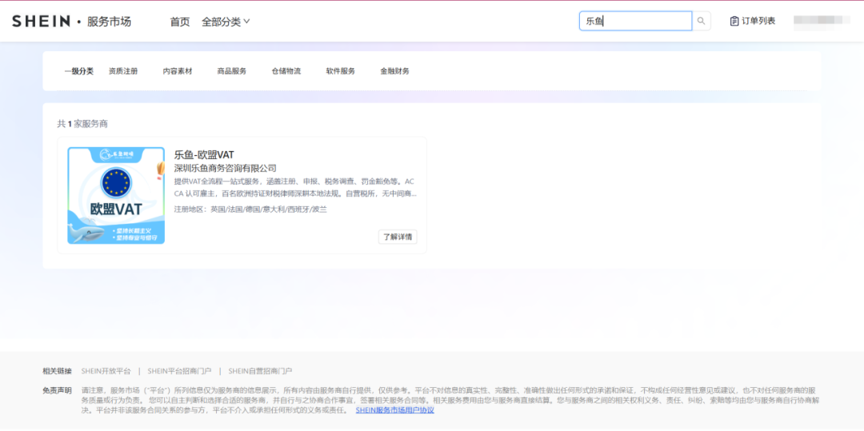This screenshot has height=431, width=864.
Task: Click the VAT service description text
Action: pyautogui.click(x=295, y=187)
